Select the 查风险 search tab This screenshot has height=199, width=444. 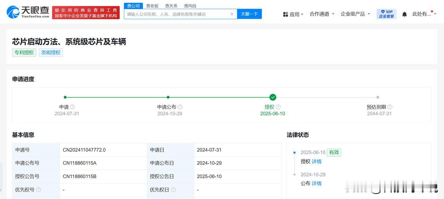[x=190, y=6]
